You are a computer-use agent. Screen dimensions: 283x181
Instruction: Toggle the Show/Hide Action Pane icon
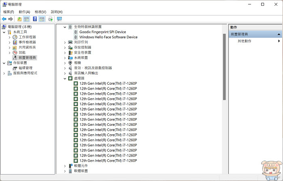tap(42, 19)
